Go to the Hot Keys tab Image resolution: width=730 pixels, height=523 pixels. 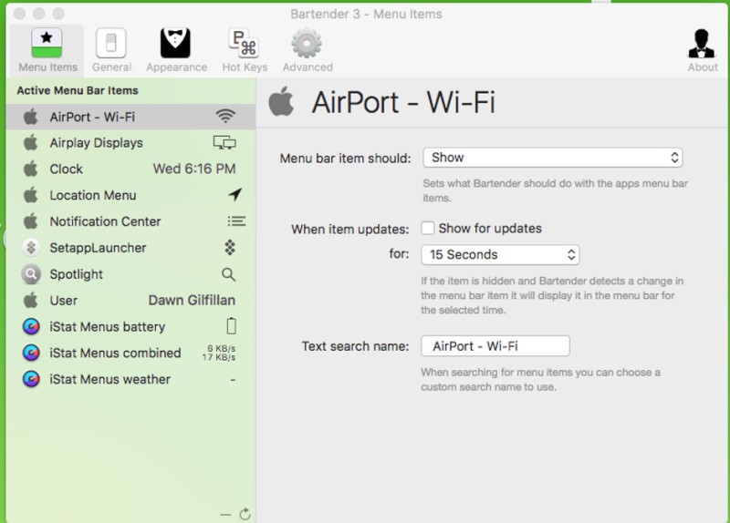coord(245,50)
